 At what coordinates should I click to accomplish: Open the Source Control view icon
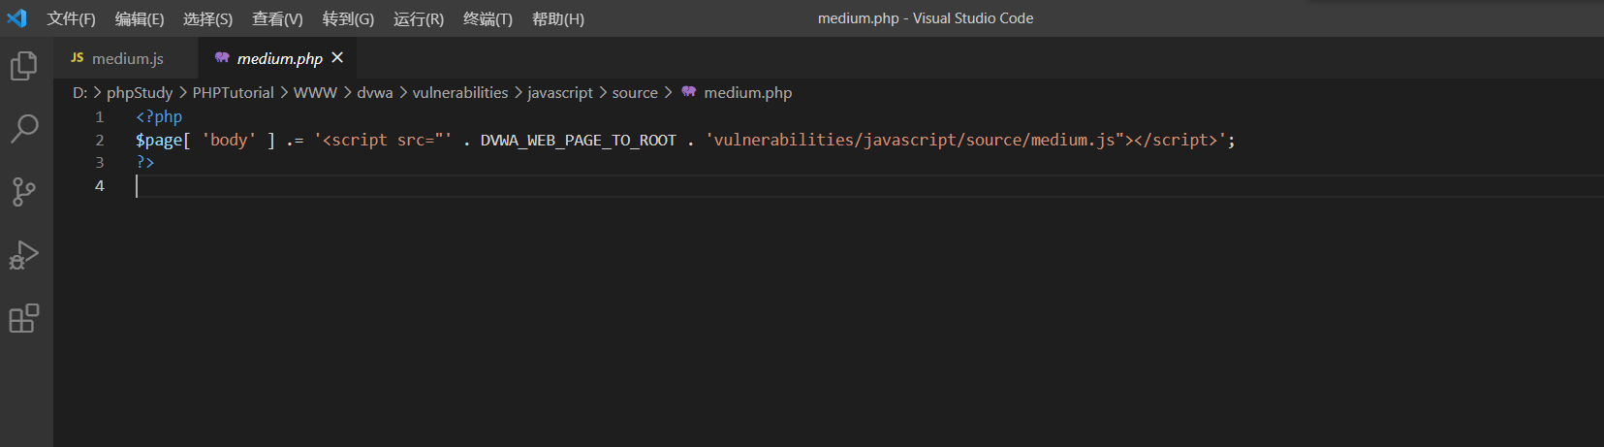tap(24, 191)
